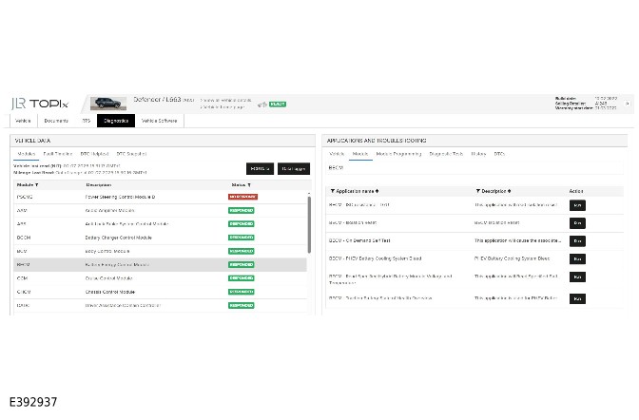Open the Vehicle Software main tab
The height and width of the screenshot is (420, 639).
(x=160, y=121)
